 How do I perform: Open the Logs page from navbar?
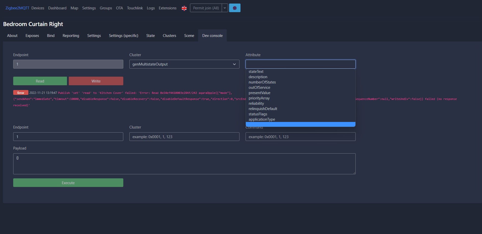151,8
